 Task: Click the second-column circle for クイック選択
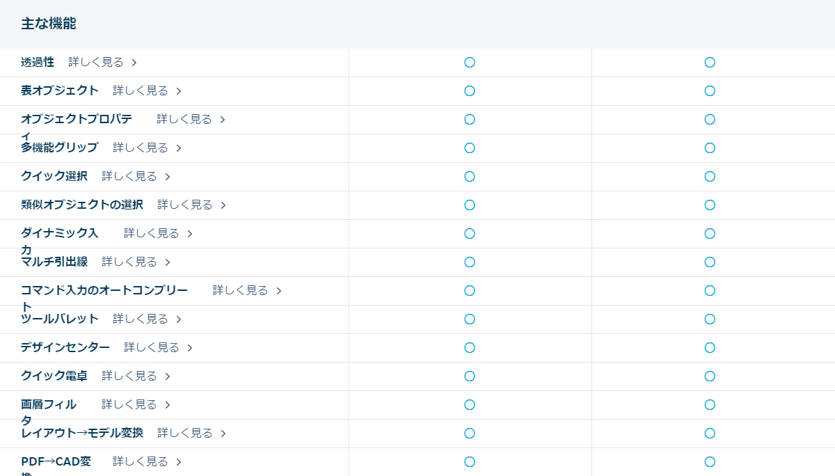710,177
